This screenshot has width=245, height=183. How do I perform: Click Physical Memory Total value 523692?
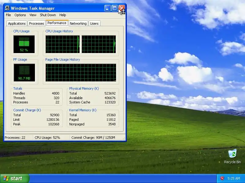pos(110,93)
